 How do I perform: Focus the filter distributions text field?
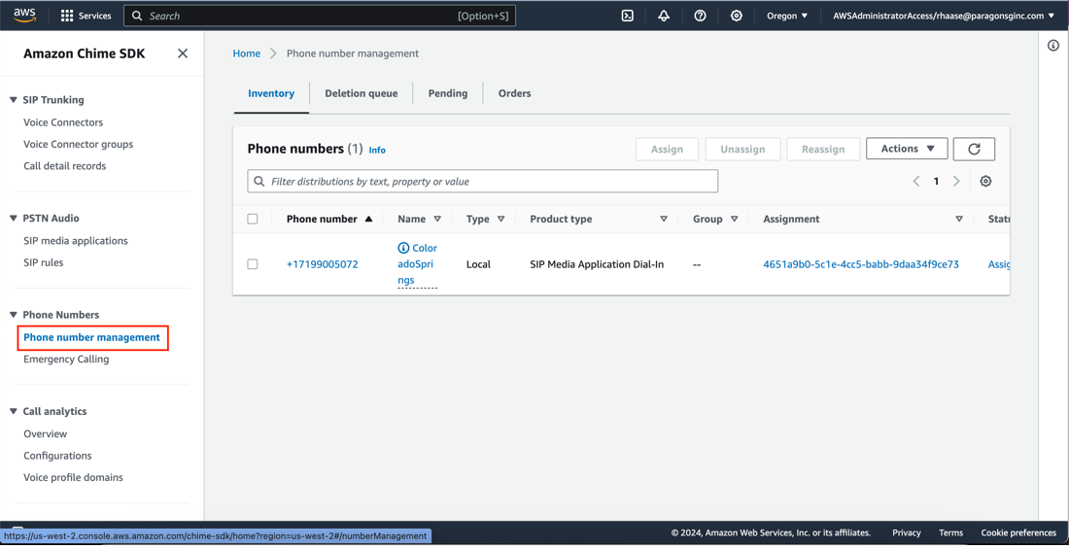click(483, 182)
